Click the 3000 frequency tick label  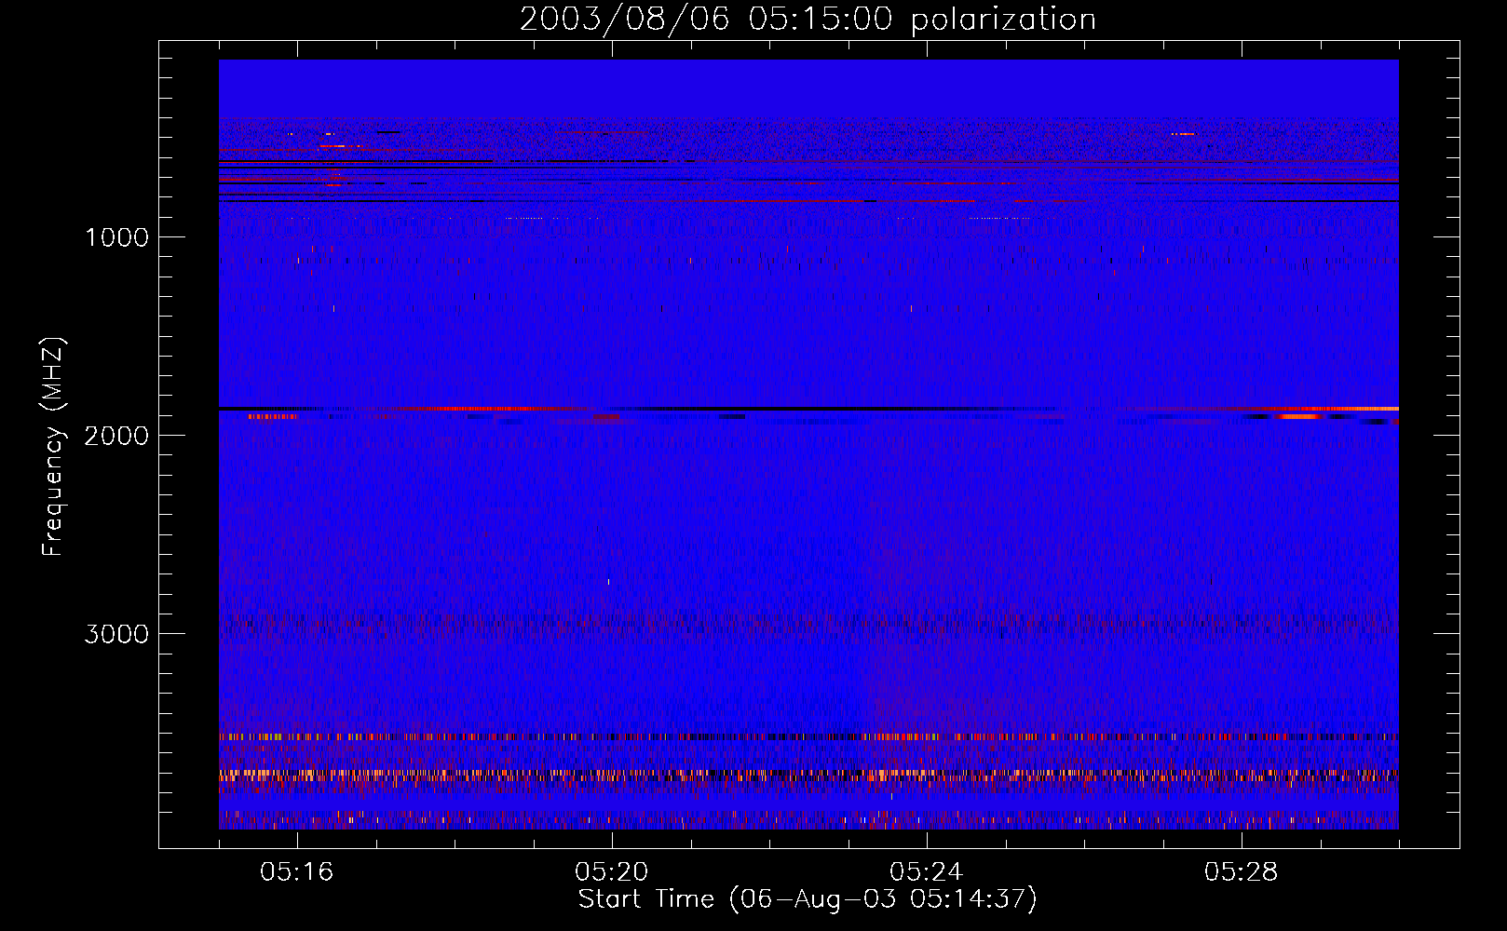pos(116,634)
